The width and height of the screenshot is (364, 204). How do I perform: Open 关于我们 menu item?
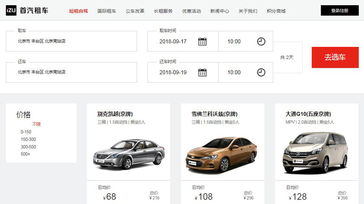[248, 11]
